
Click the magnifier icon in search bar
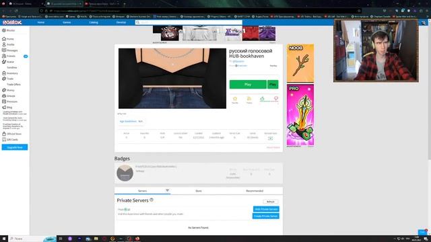coord(137,22)
